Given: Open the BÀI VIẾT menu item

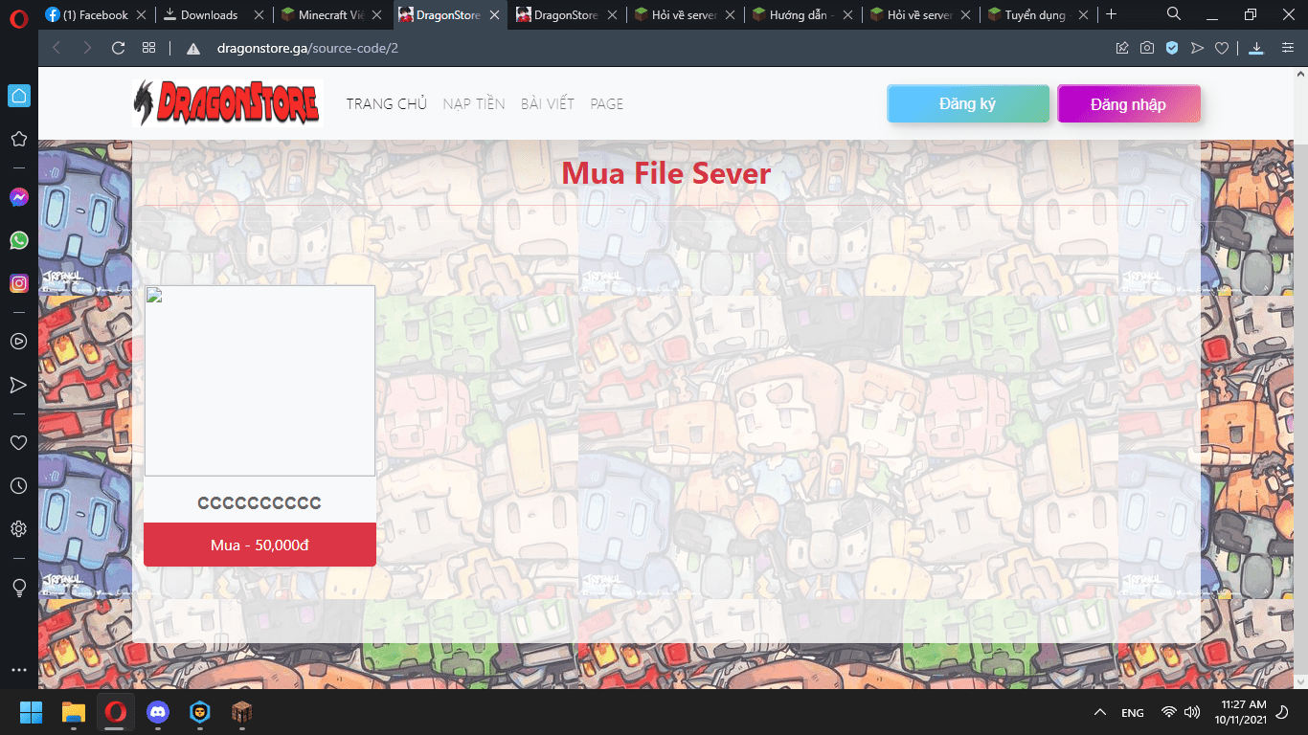Looking at the screenshot, I should click(x=548, y=103).
